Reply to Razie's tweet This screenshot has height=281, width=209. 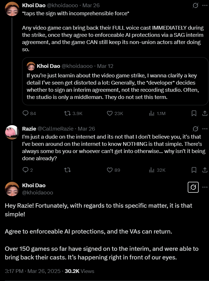coord(28,170)
